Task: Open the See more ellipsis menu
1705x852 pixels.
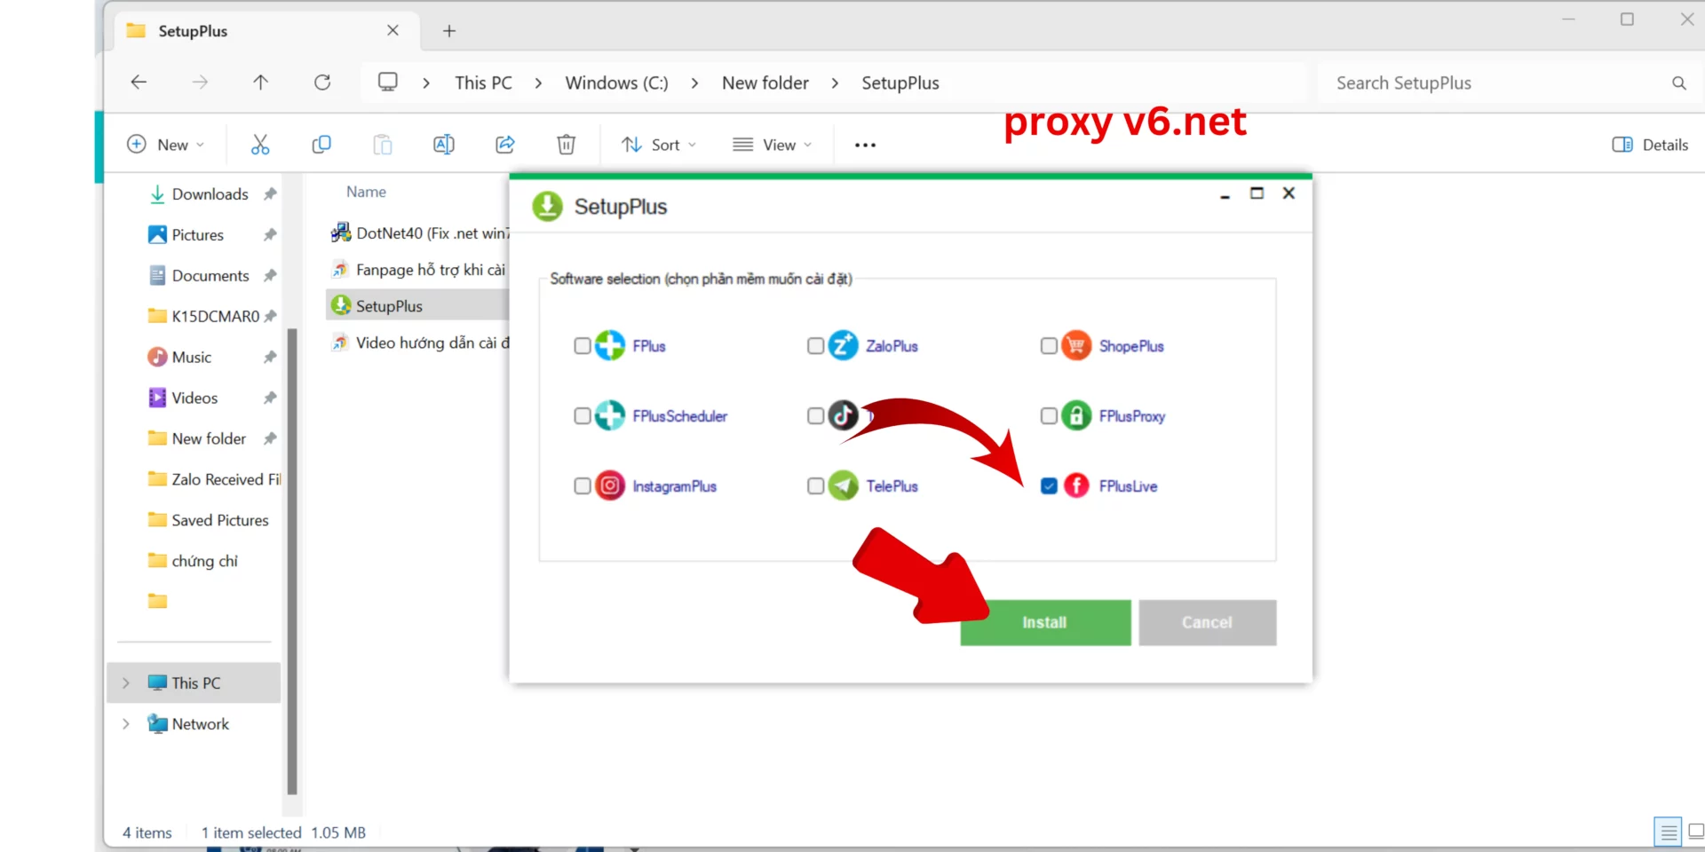Action: pyautogui.click(x=866, y=145)
